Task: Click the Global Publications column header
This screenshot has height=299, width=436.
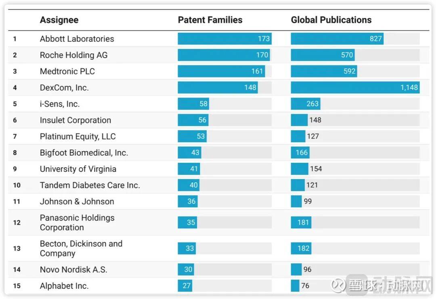Action: pos(331,20)
